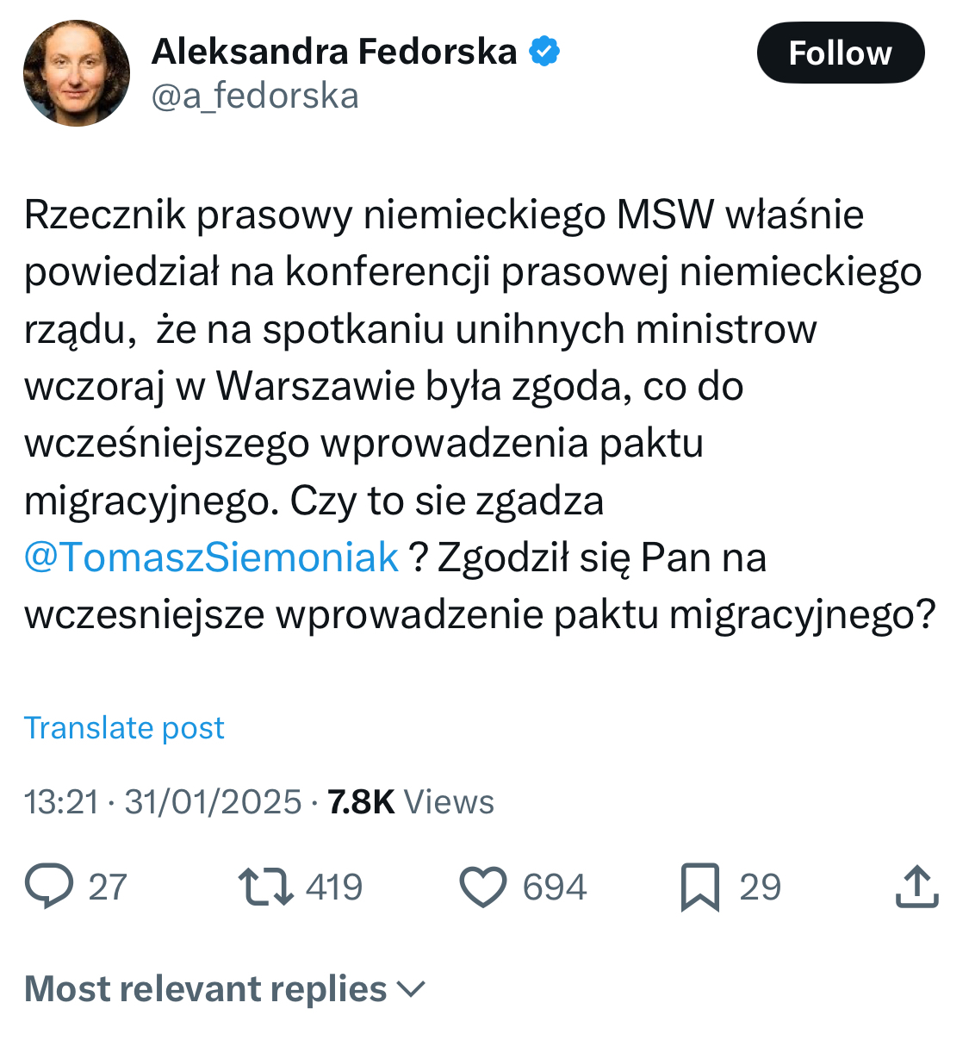Viewport: 969px width, 1040px height.
Task: Open the share icon for this post
Action: click(x=916, y=887)
